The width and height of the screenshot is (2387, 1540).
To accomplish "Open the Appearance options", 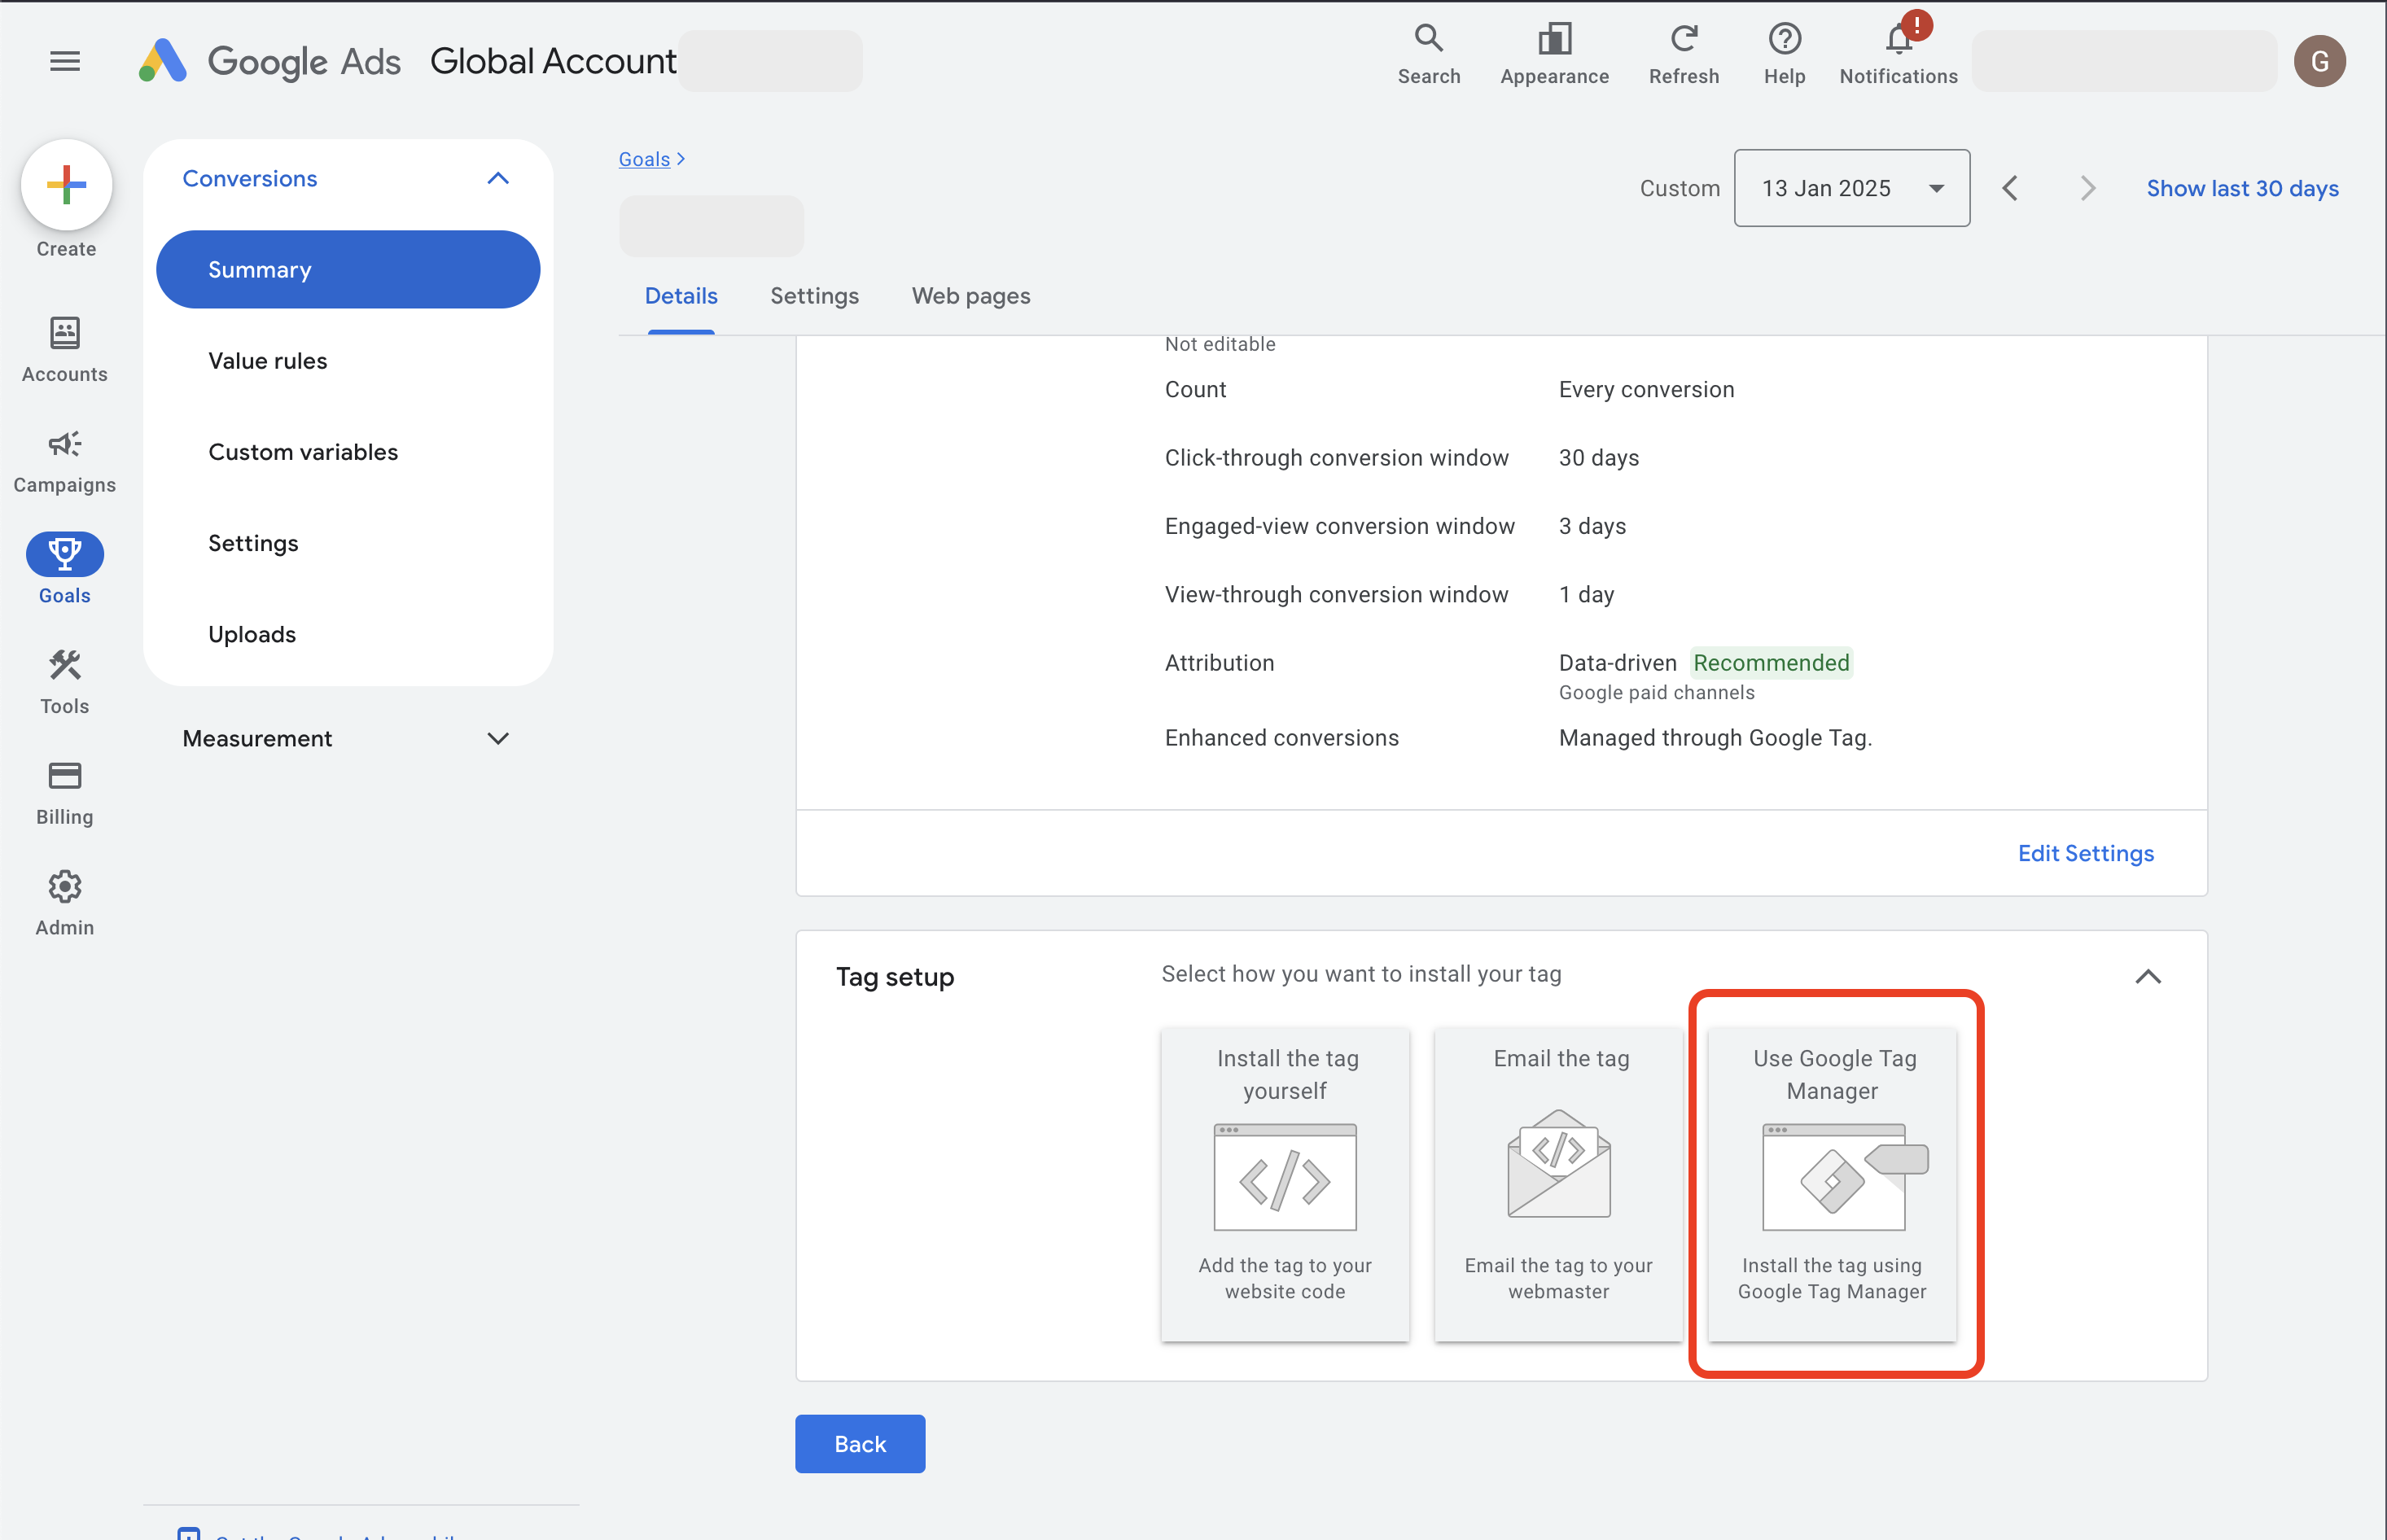I will (1554, 55).
